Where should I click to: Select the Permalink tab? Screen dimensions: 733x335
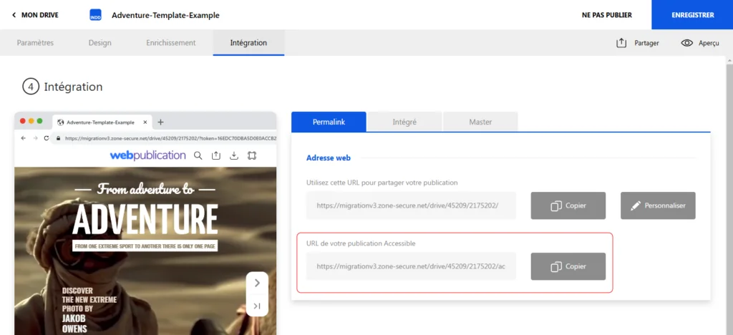point(329,122)
